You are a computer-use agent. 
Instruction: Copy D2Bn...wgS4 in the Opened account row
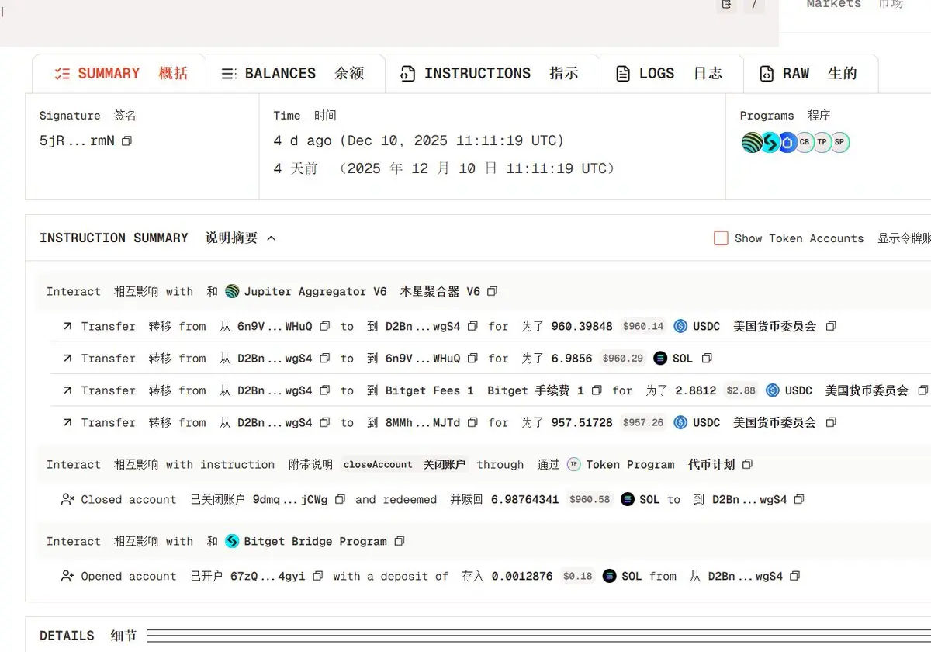click(794, 577)
